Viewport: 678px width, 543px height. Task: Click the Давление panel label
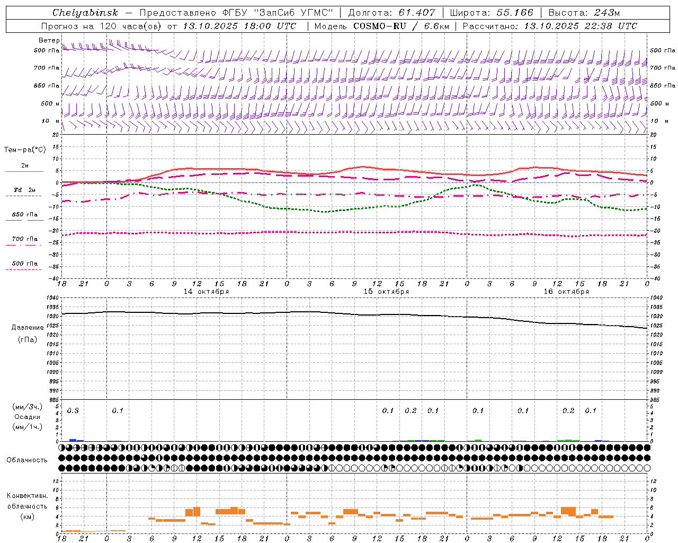(x=28, y=328)
